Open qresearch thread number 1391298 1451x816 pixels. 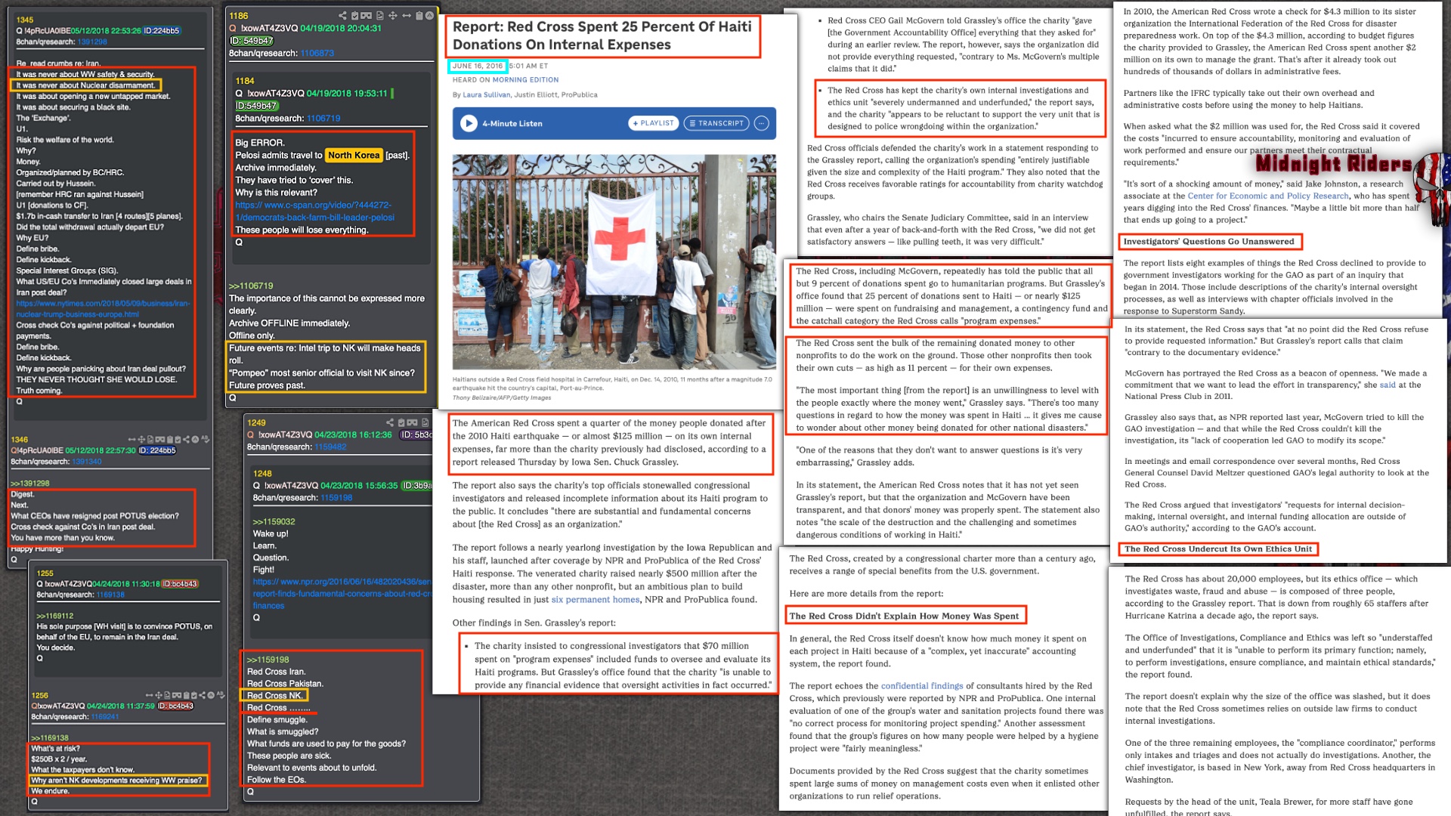[x=92, y=42]
